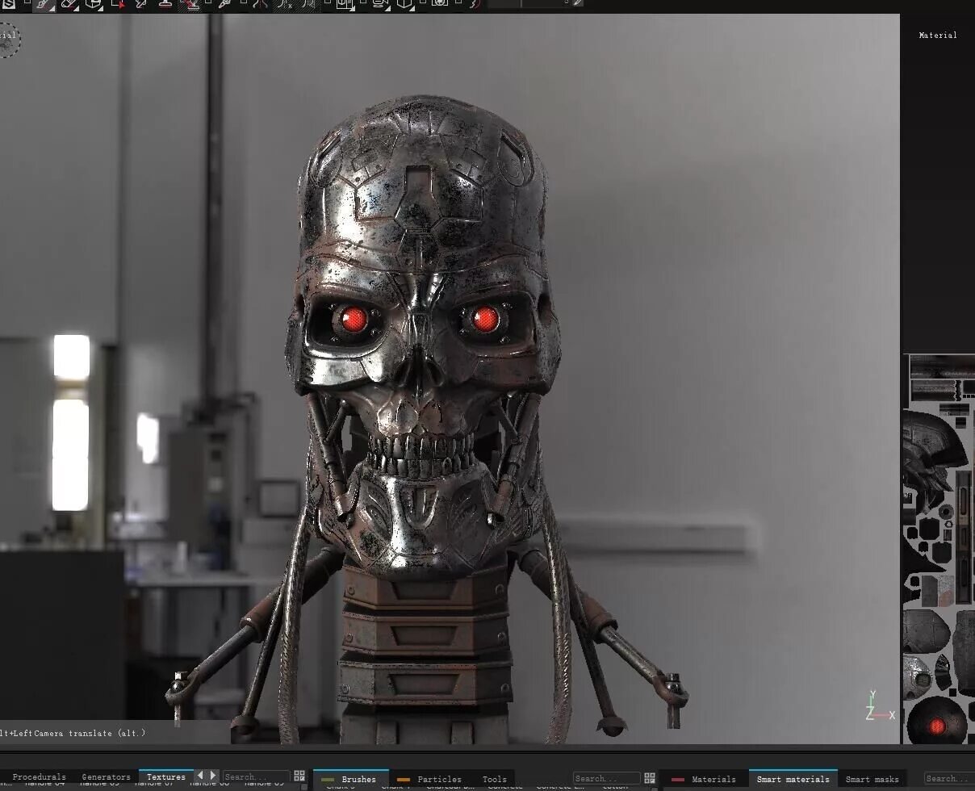Open the Materials shelf tab
Viewport: 975px width, 791px height.
pyautogui.click(x=705, y=779)
